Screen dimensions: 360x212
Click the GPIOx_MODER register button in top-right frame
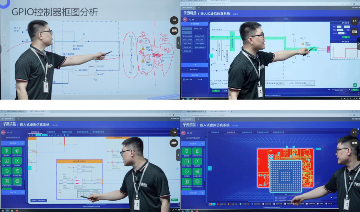187,36
